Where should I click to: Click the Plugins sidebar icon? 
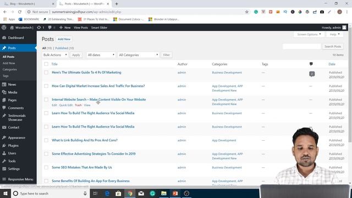4,145
